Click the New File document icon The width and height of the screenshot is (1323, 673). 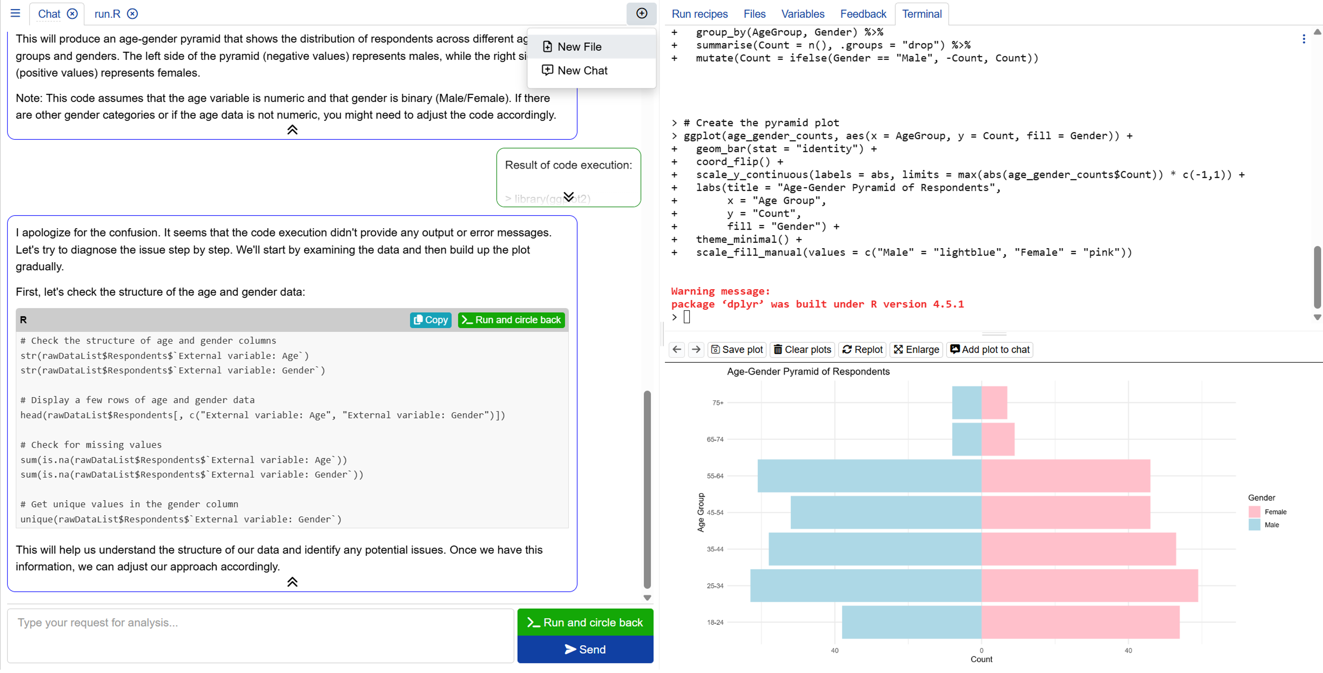click(x=547, y=47)
